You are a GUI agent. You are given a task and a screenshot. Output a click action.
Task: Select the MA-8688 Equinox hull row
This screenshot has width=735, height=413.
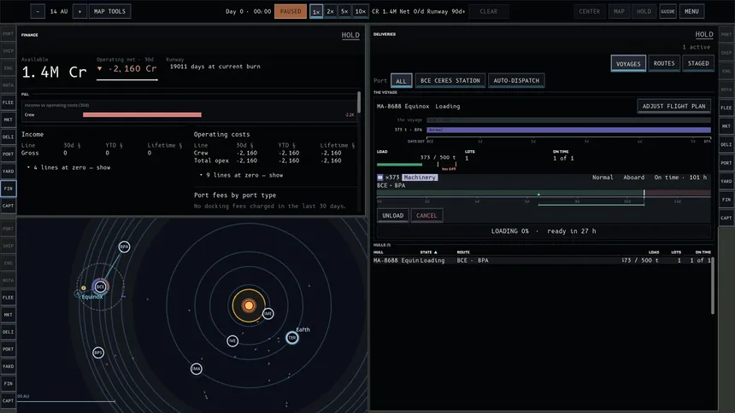coord(543,260)
